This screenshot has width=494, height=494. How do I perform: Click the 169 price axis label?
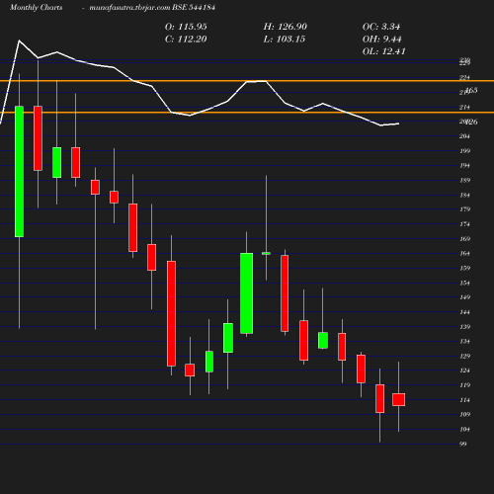(464, 239)
